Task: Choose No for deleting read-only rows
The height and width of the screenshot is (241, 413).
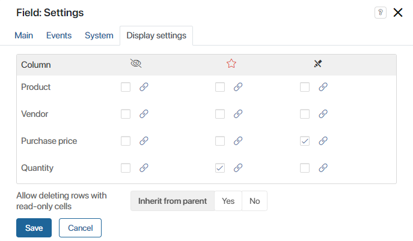Action: (255, 201)
